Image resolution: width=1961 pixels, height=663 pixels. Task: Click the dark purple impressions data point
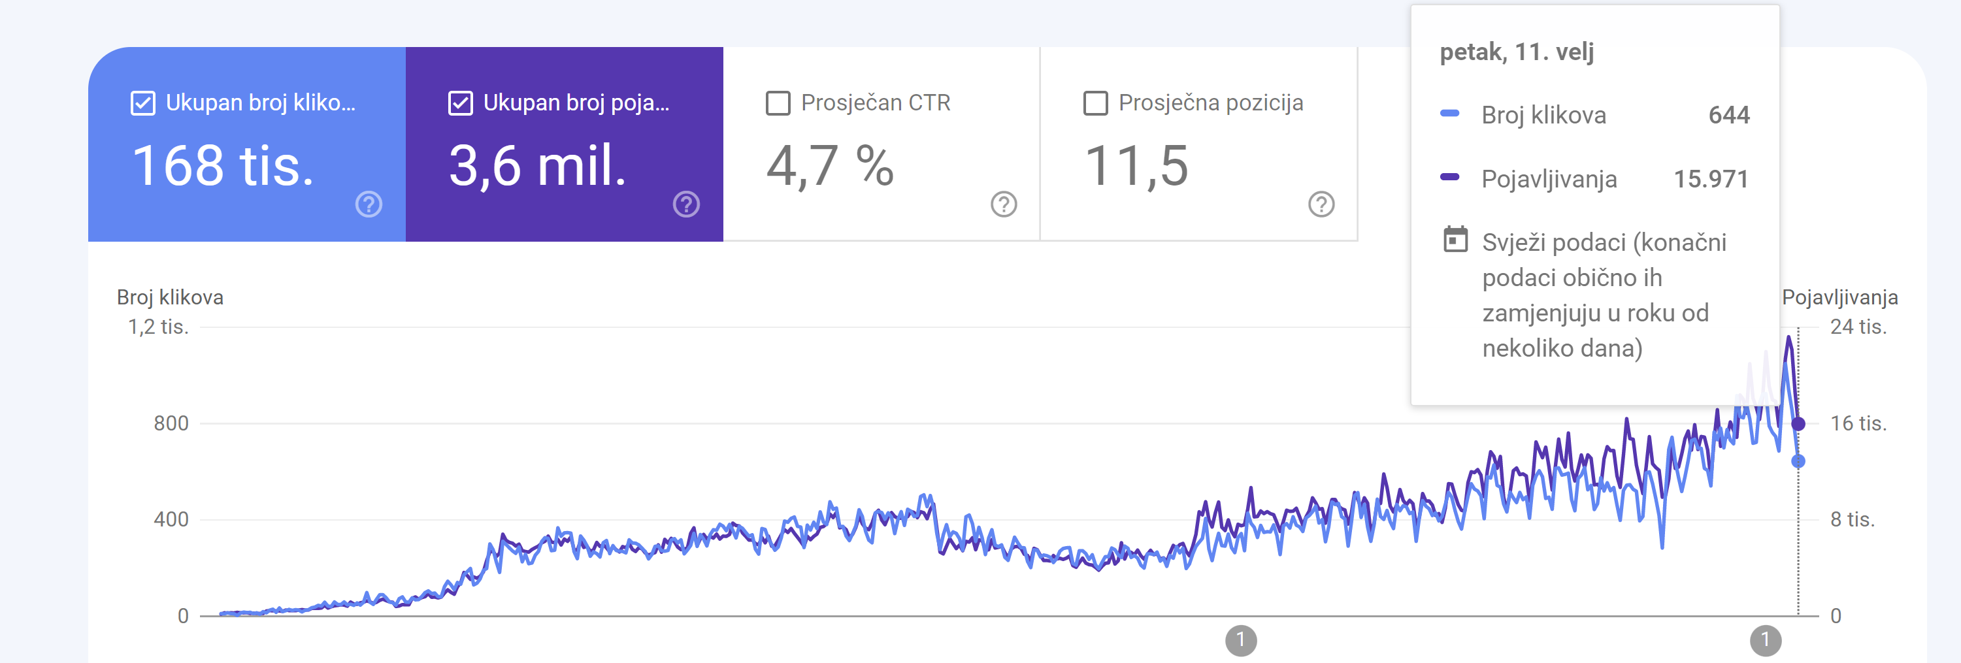tap(1798, 424)
